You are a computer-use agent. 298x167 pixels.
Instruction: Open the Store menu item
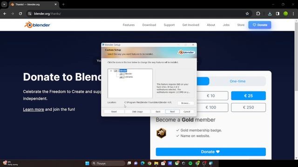(x=241, y=25)
